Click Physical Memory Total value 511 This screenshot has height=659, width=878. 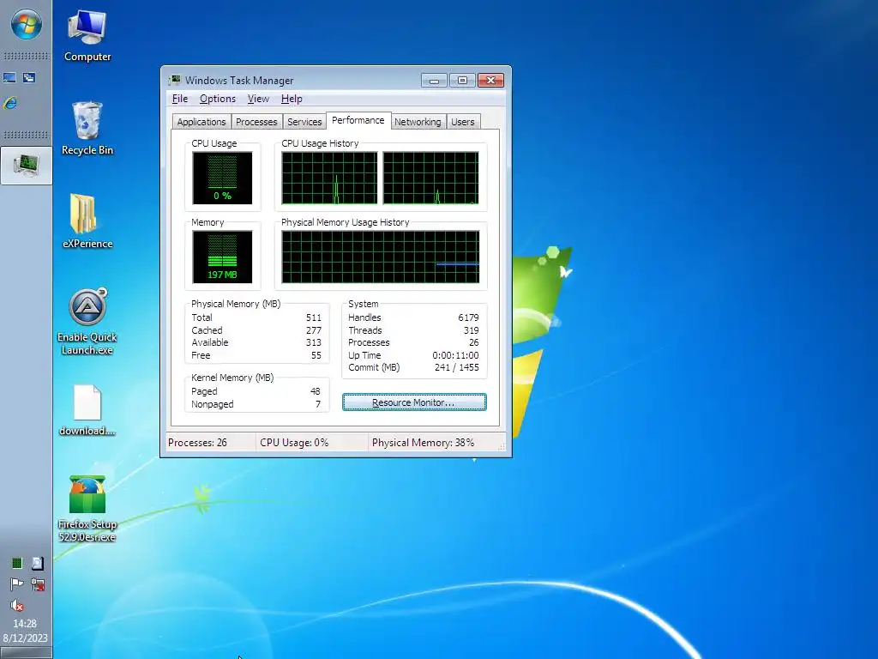click(314, 317)
